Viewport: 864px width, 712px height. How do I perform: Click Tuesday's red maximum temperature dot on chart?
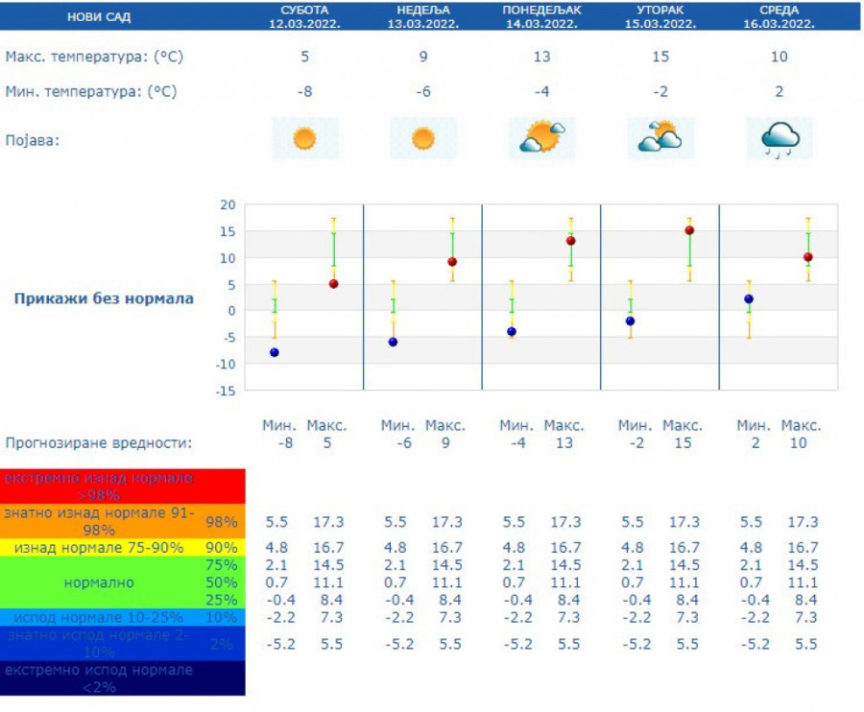point(689,230)
